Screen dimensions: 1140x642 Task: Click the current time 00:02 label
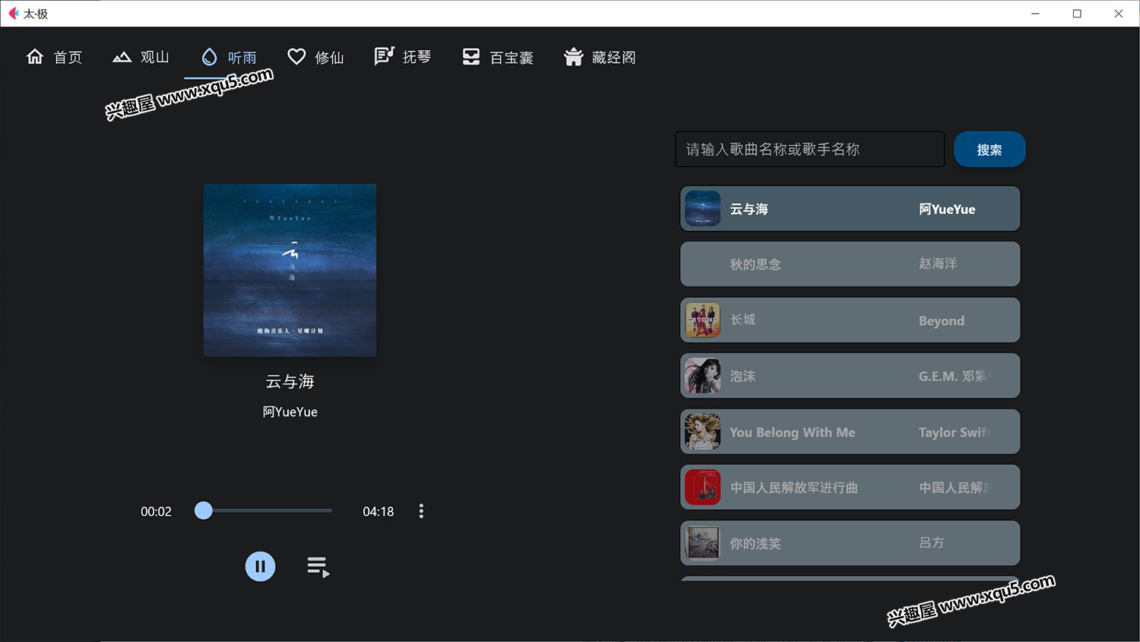click(156, 511)
